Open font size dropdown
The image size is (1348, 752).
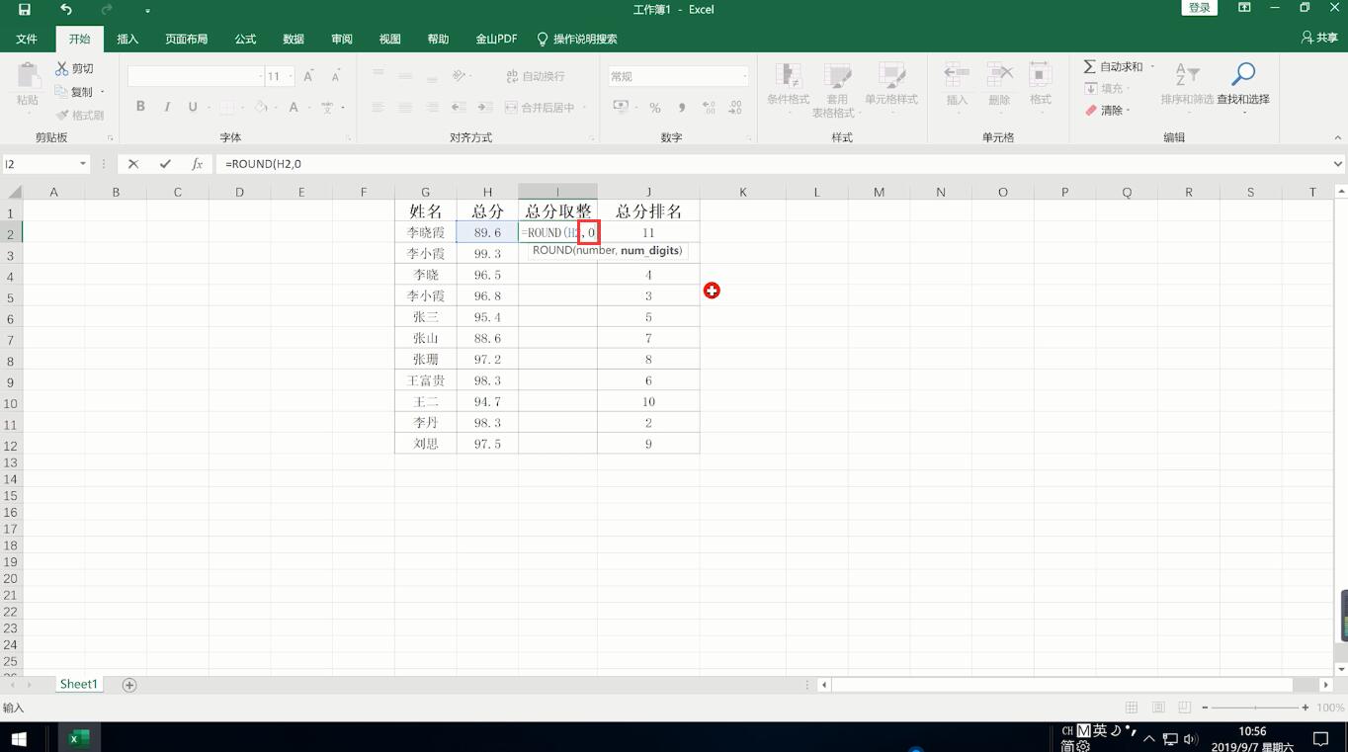pyautogui.click(x=289, y=76)
